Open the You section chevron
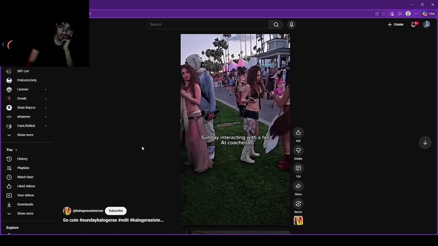Viewport: 438px width, 246px height. tap(16, 150)
